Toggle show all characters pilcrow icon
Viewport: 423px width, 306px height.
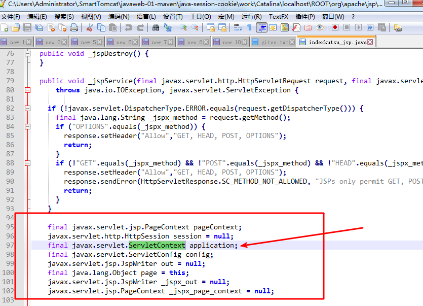pos(249,27)
